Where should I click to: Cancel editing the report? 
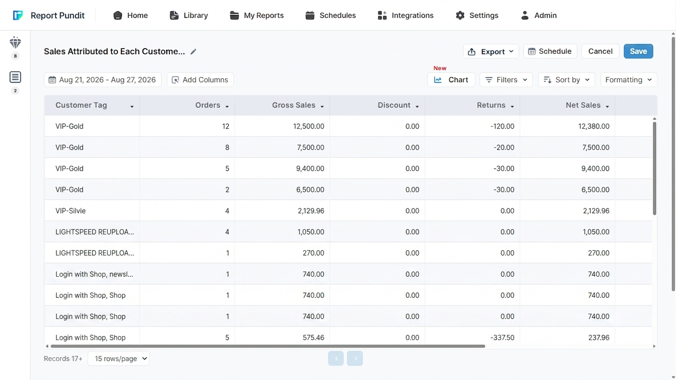click(600, 51)
